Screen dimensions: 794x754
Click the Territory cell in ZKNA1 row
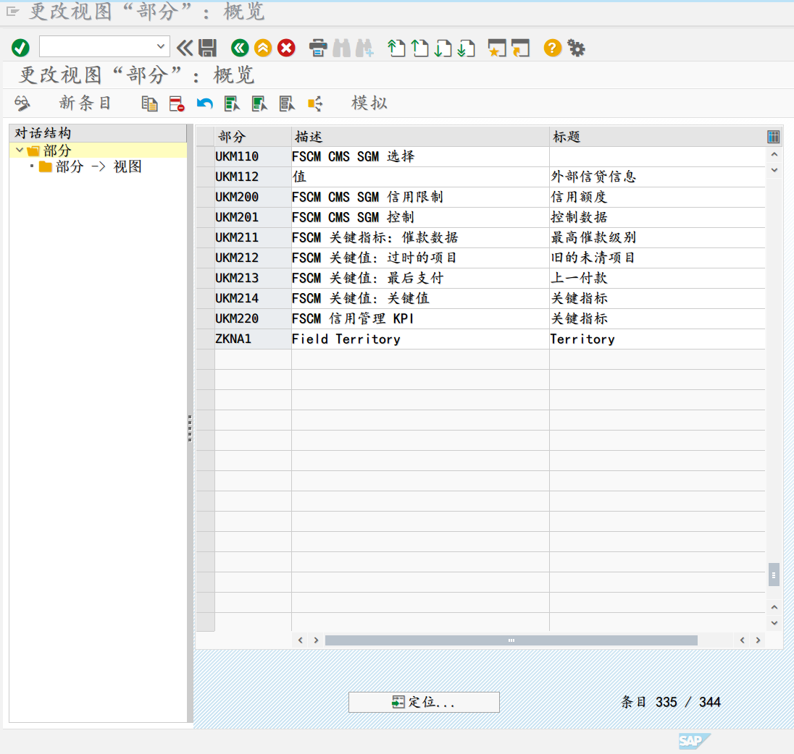[582, 339]
